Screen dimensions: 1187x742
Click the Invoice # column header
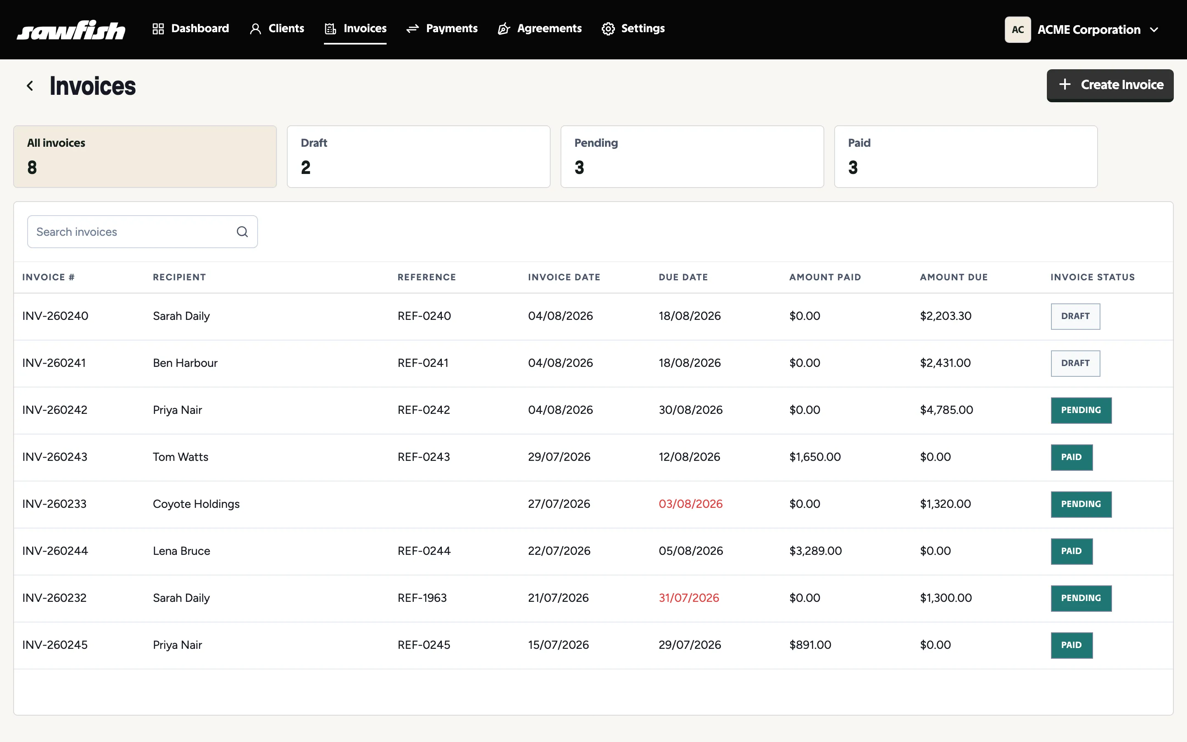coord(49,277)
